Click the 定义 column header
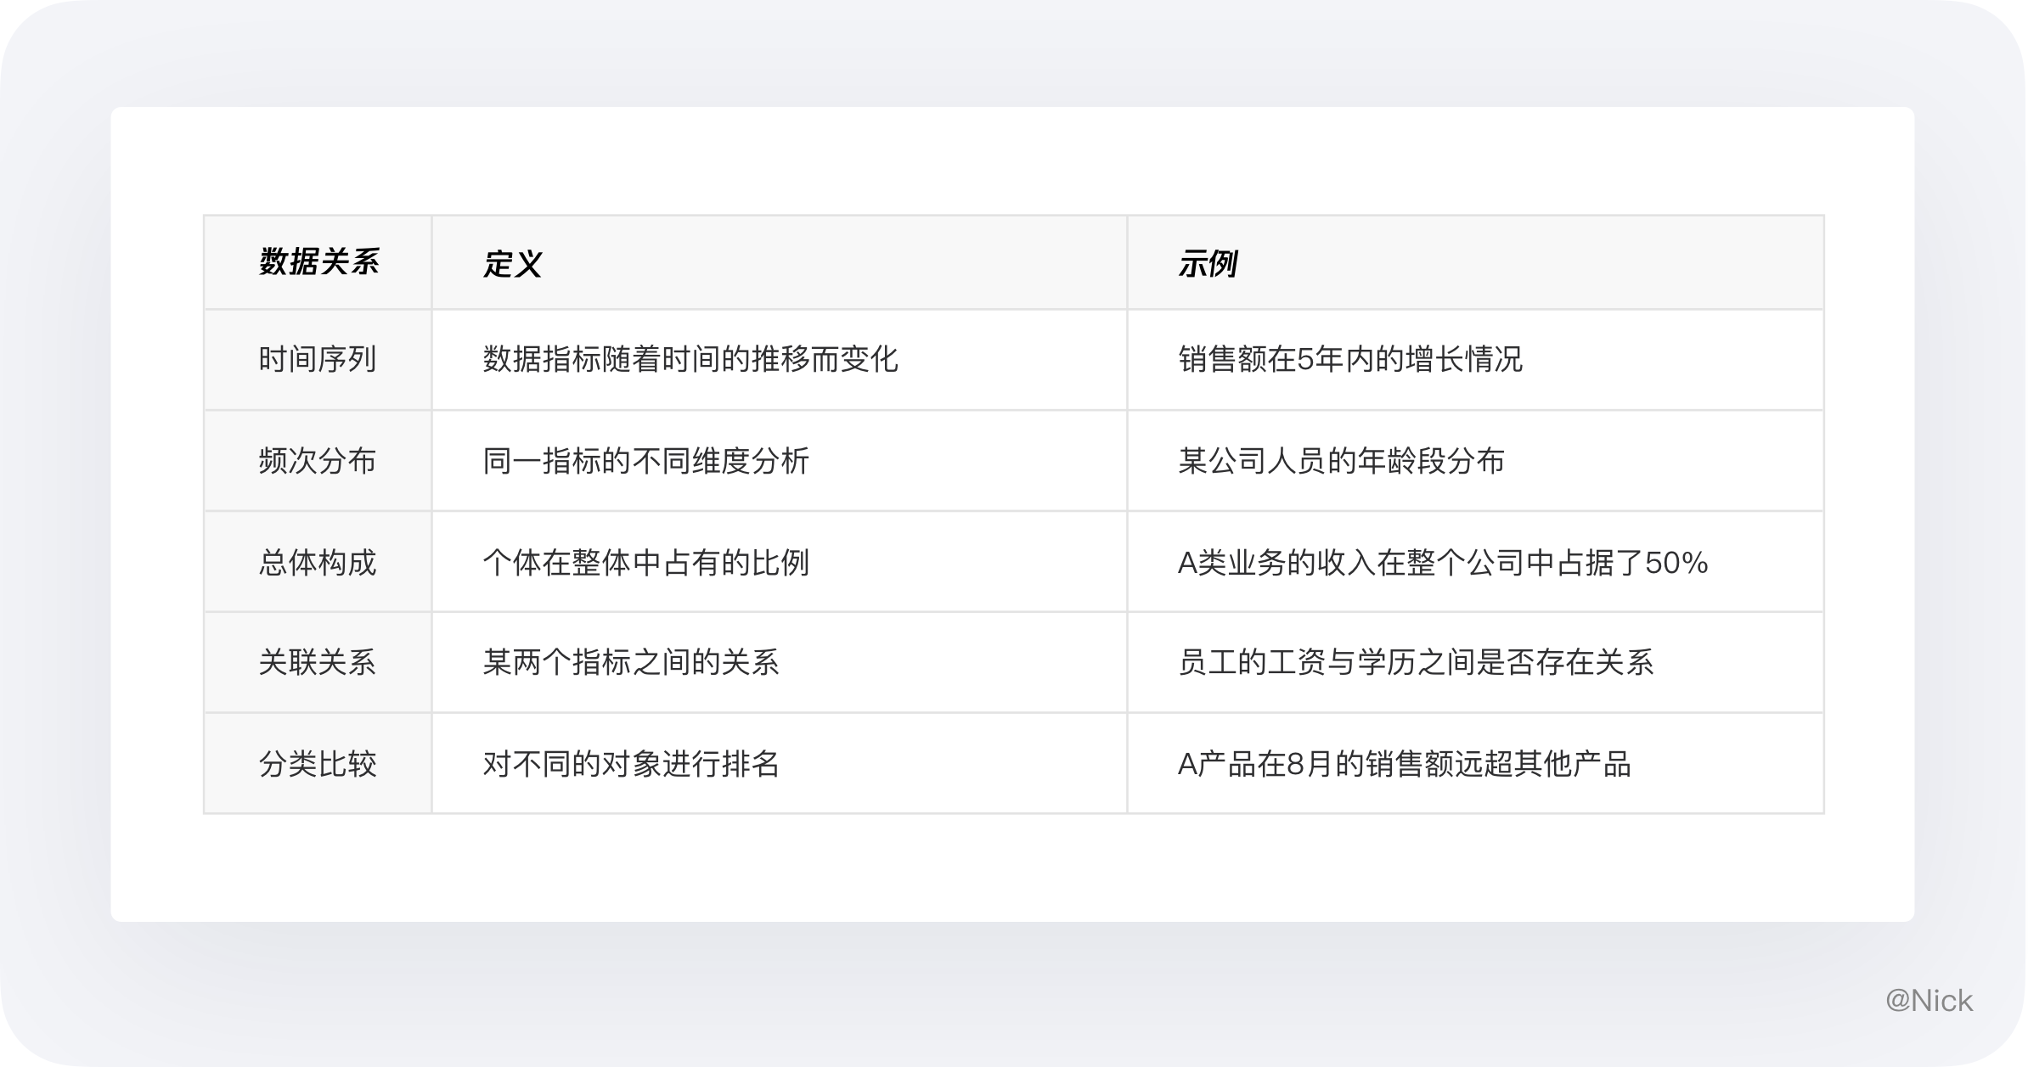Screen dimensions: 2028x1067 click(512, 264)
